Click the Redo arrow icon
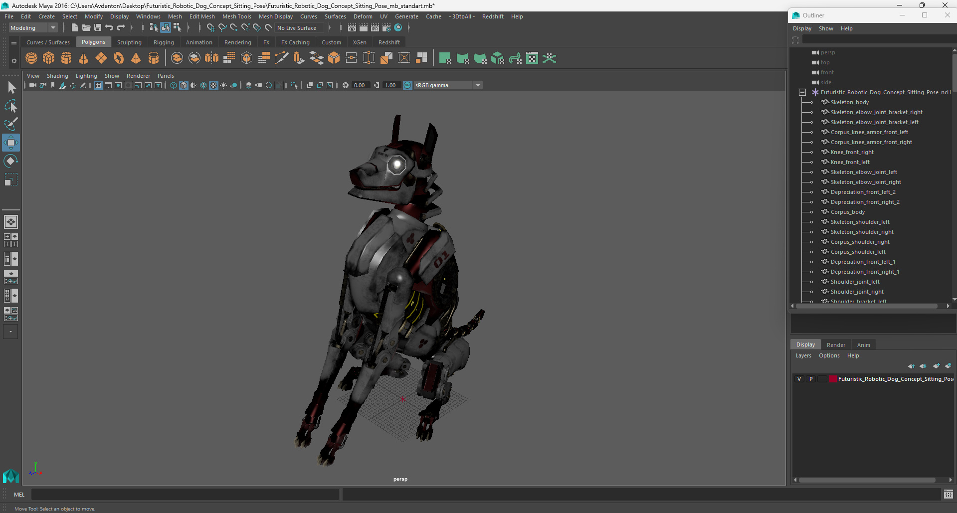Image resolution: width=957 pixels, height=513 pixels. tap(121, 28)
